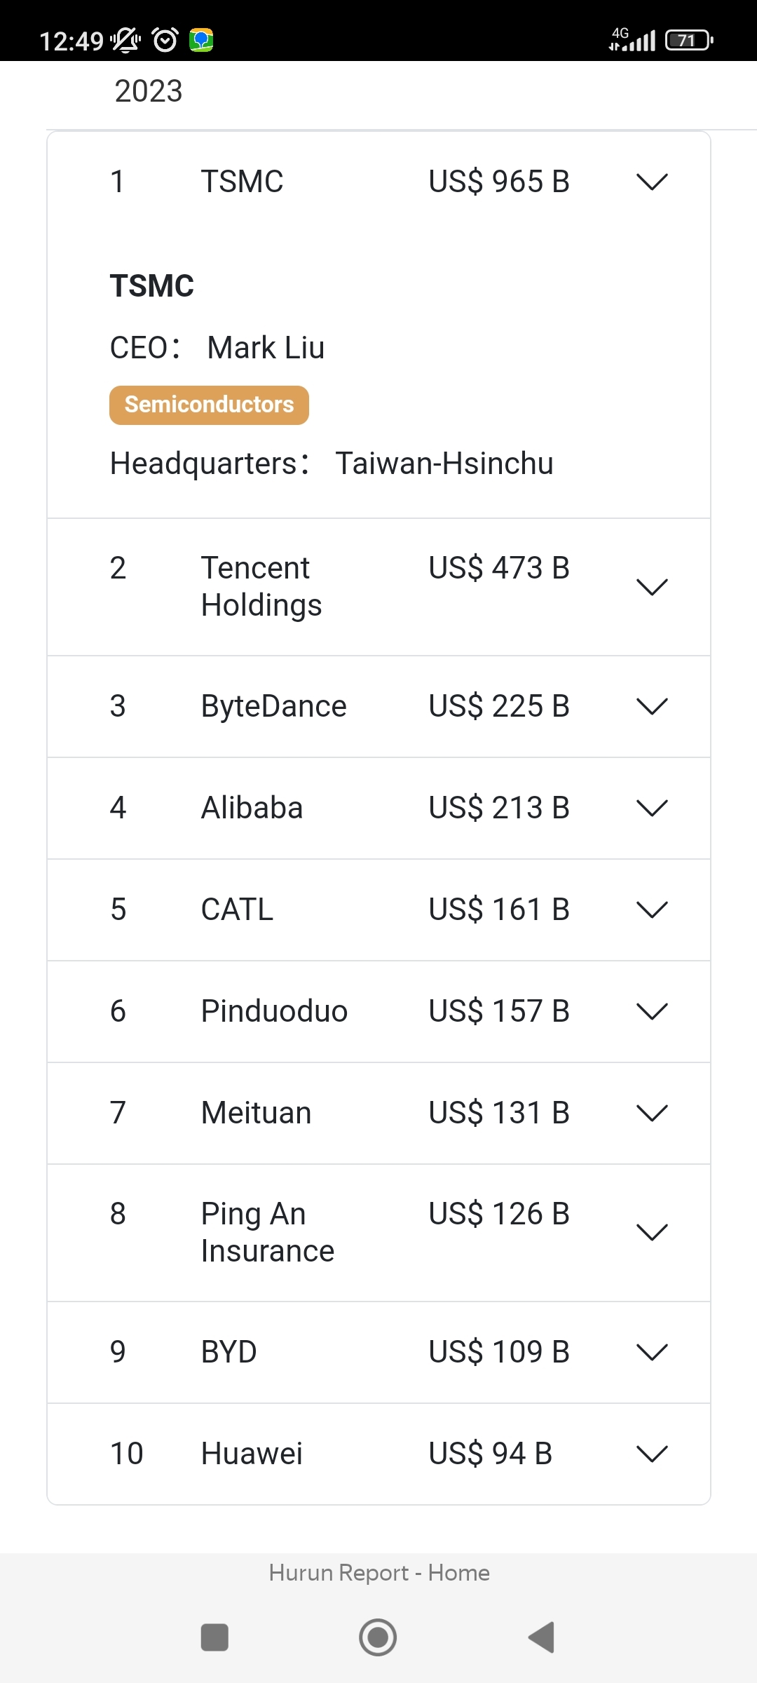Expand Huawei company details
The width and height of the screenshot is (757, 1683).
pyautogui.click(x=652, y=1454)
